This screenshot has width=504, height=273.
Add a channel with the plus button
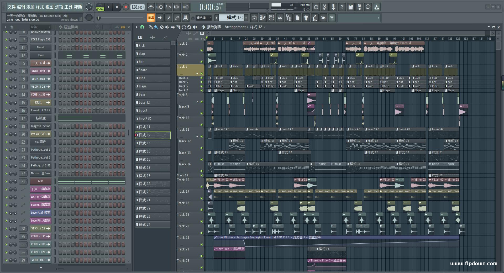[41, 267]
